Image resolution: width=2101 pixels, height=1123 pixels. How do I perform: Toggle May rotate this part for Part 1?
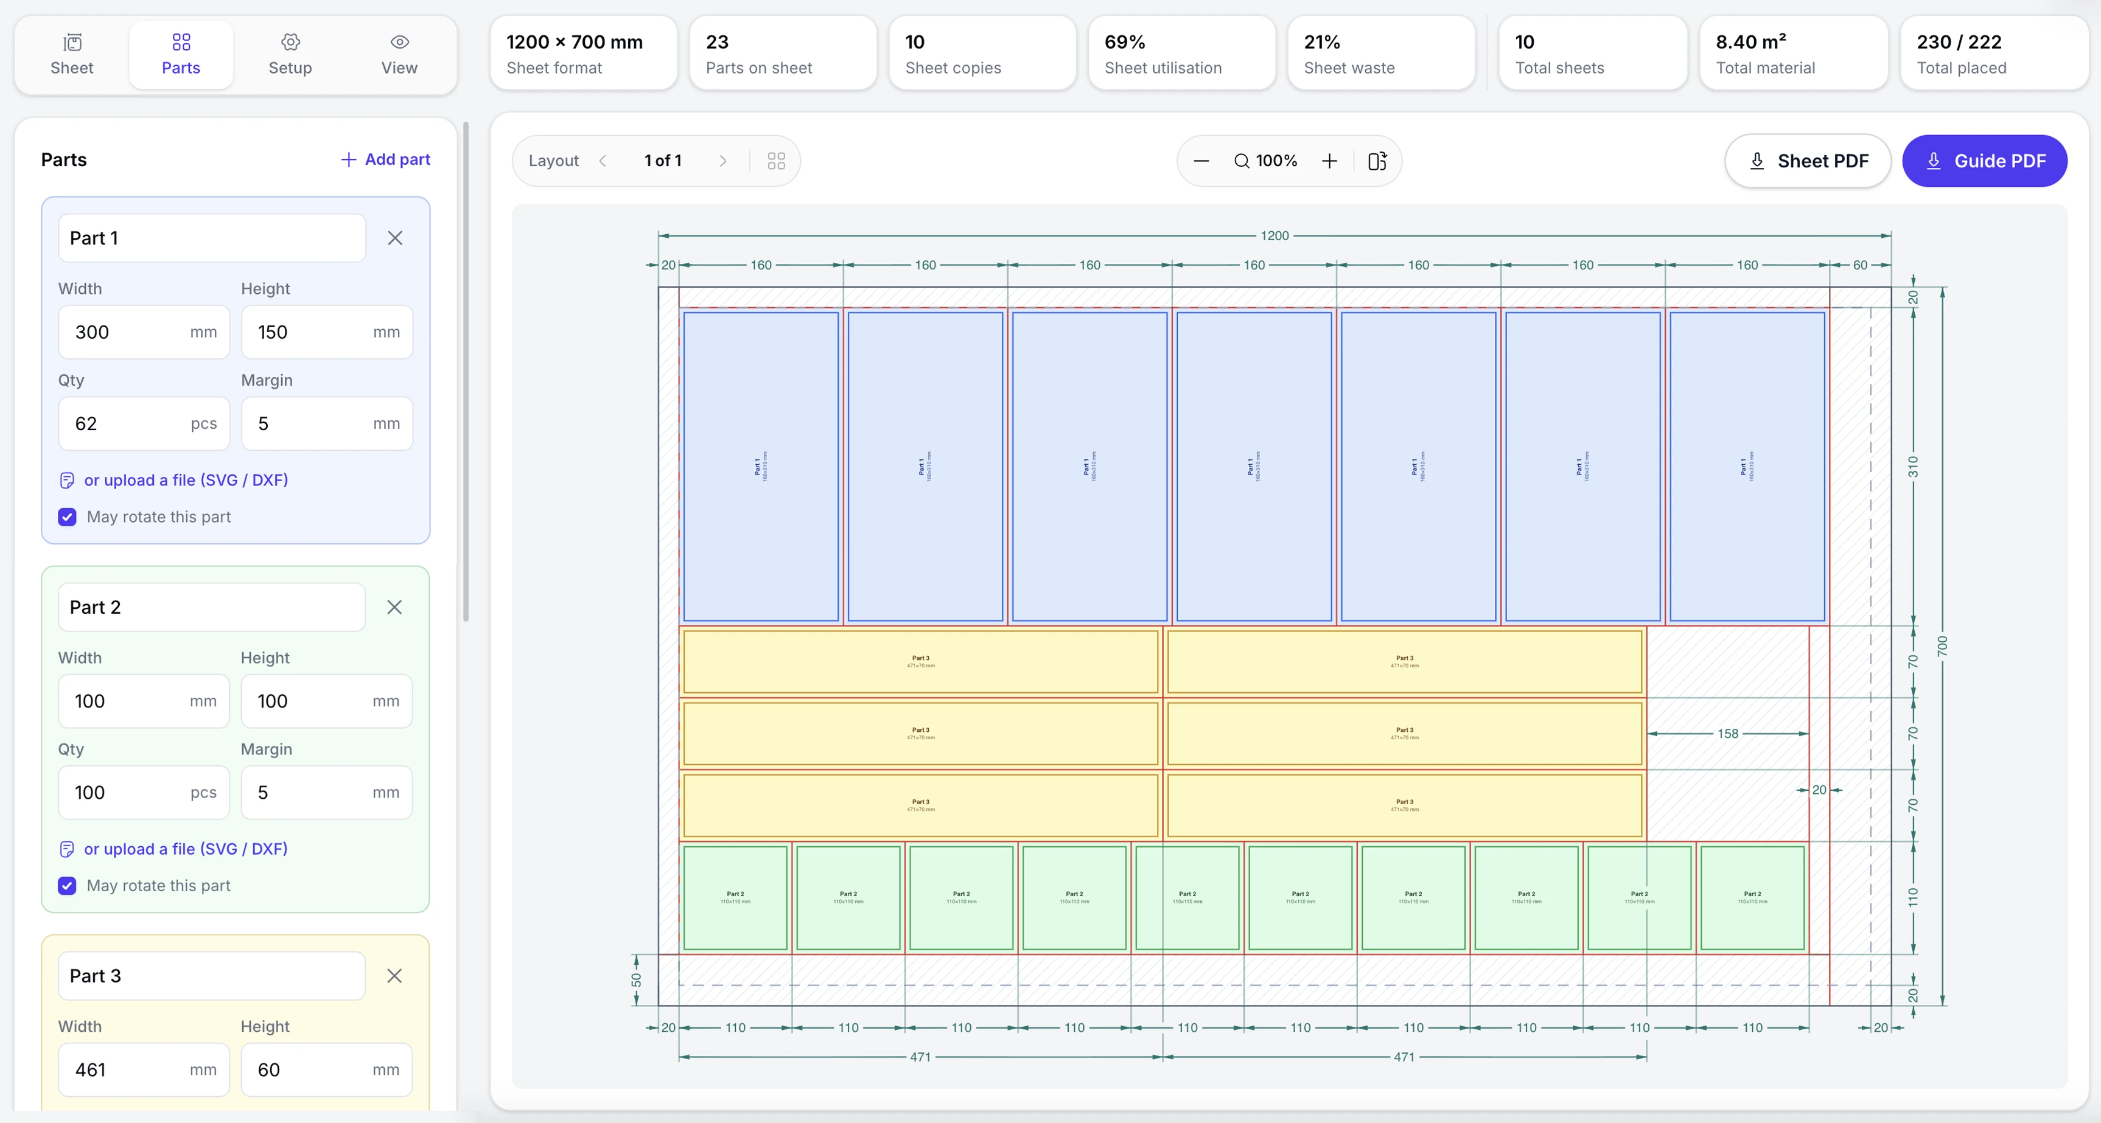click(x=68, y=516)
